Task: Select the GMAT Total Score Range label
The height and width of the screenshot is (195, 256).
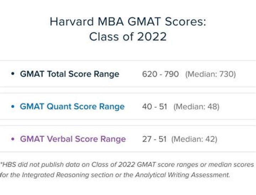Action: click(69, 74)
